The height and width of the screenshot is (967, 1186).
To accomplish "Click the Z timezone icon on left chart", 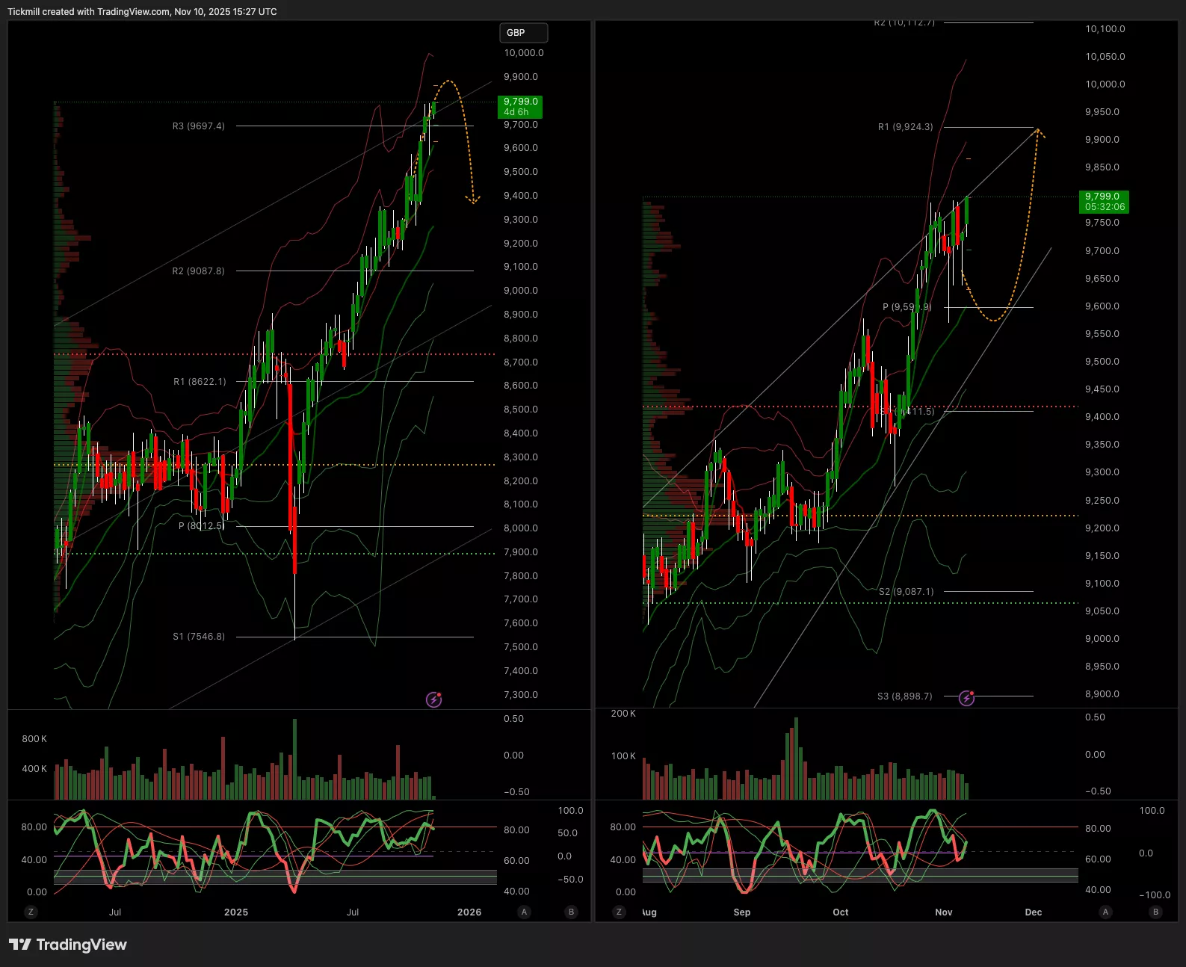I will coord(31,912).
